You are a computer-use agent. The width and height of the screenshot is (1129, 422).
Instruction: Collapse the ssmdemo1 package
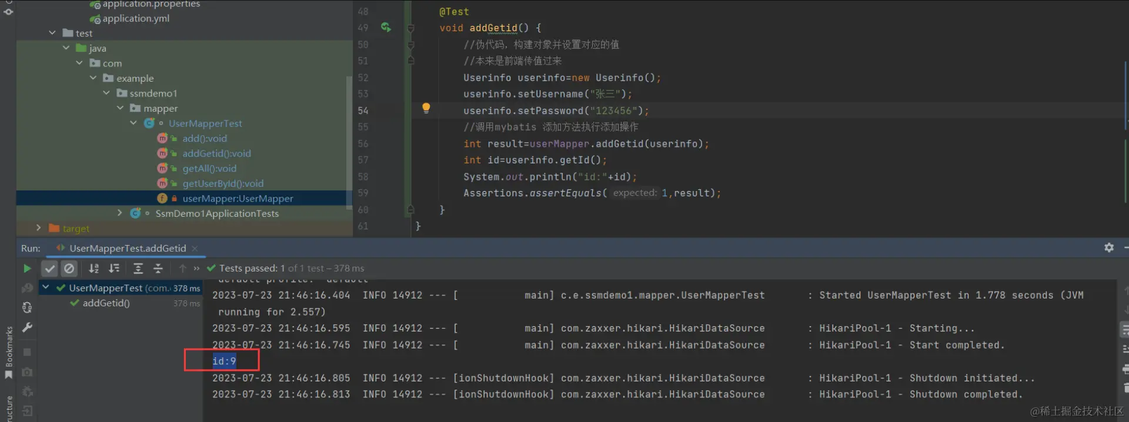(x=106, y=93)
